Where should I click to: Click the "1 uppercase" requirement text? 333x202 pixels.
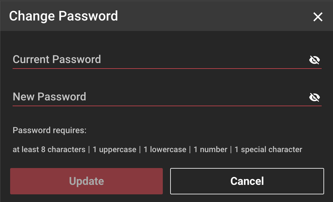(x=114, y=150)
